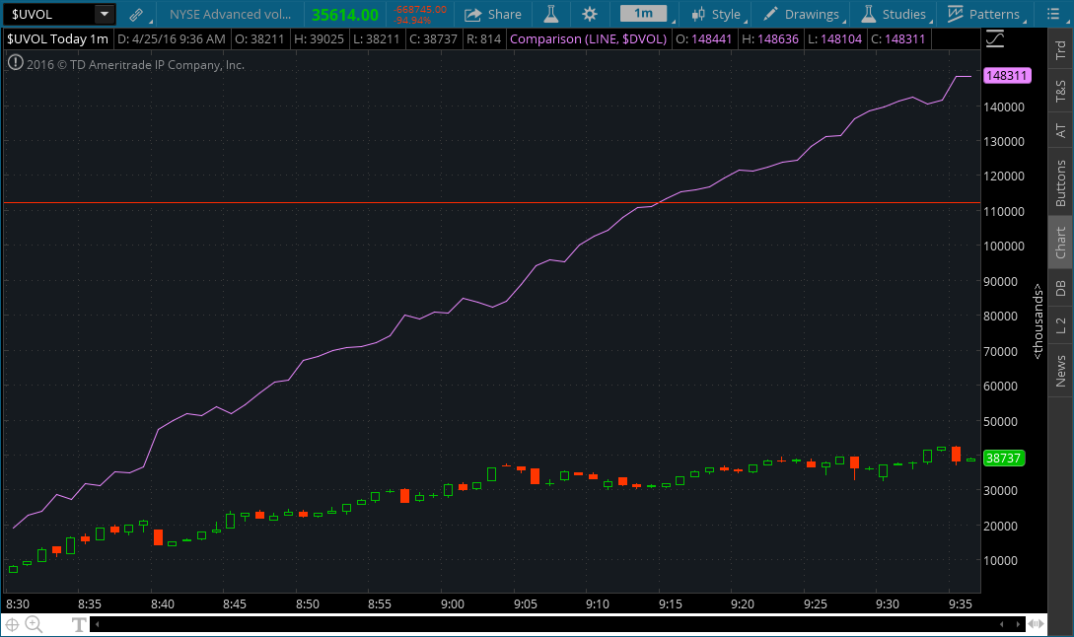Click the 100000 price axis label
Viewport: 1074px width, 637px height.
[1004, 246]
